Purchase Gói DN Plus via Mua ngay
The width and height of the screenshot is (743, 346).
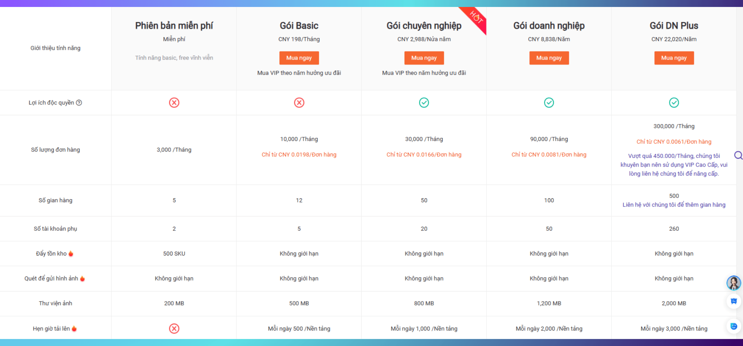pos(674,58)
